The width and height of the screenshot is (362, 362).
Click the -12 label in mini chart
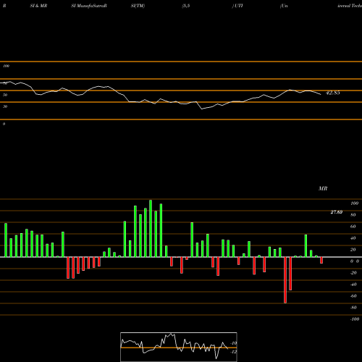[x=234, y=352]
